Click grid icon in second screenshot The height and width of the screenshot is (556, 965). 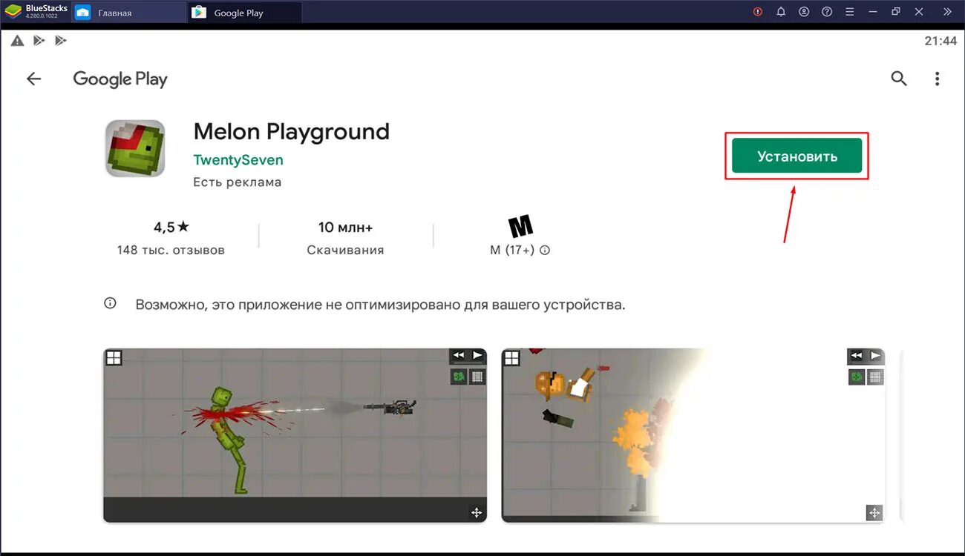511,358
